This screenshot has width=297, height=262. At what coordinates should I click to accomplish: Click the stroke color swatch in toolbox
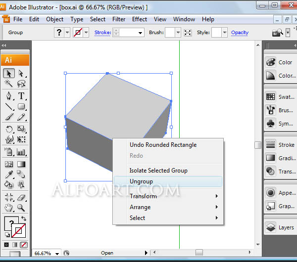[x=19, y=229]
